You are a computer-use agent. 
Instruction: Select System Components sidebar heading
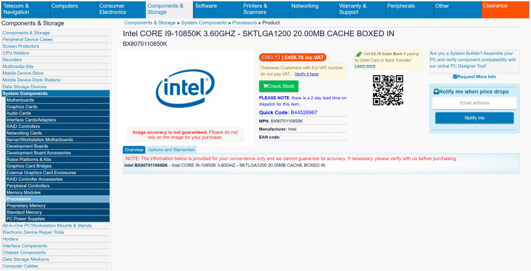tap(56, 94)
